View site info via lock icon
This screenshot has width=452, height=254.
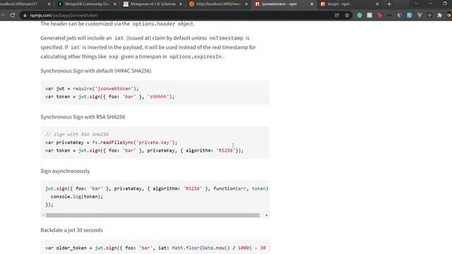[x=25, y=16]
